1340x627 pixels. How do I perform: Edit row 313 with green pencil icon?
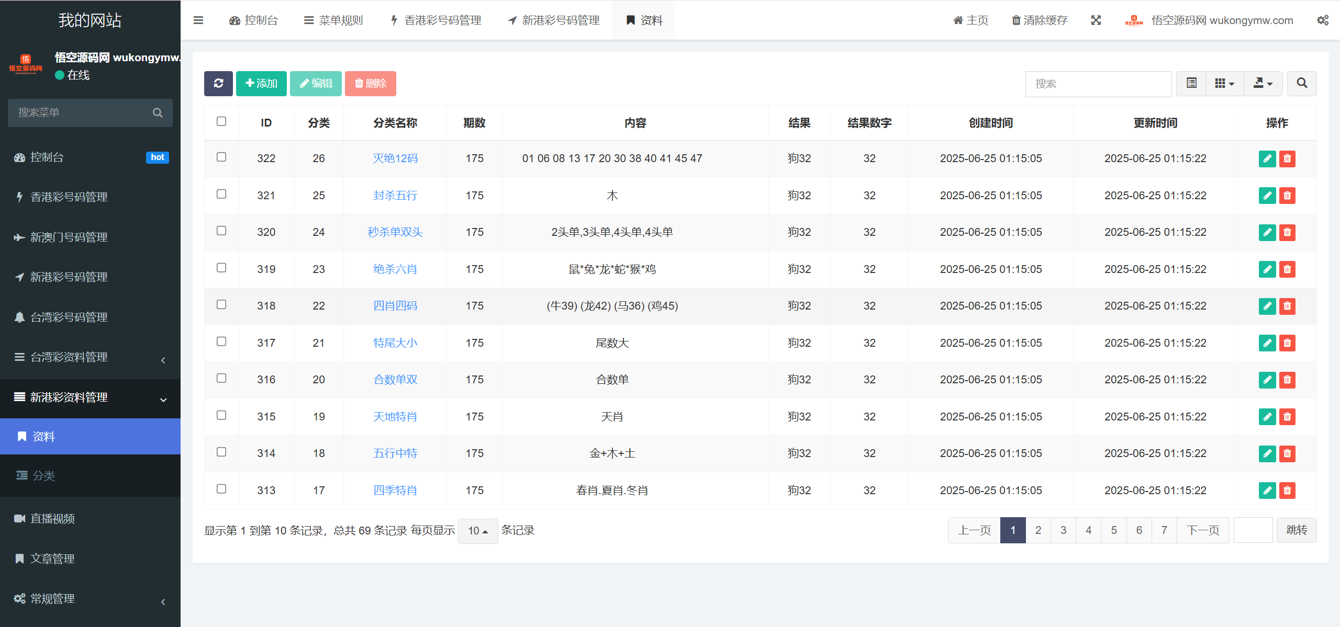point(1267,491)
